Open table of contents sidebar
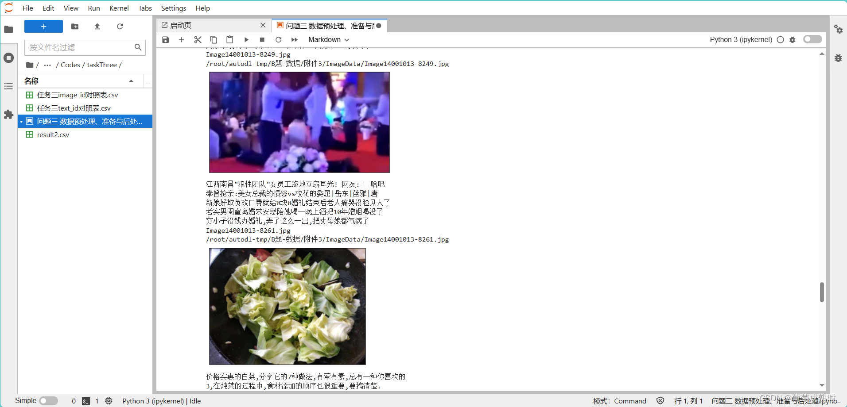The height and width of the screenshot is (407, 847). [x=8, y=86]
